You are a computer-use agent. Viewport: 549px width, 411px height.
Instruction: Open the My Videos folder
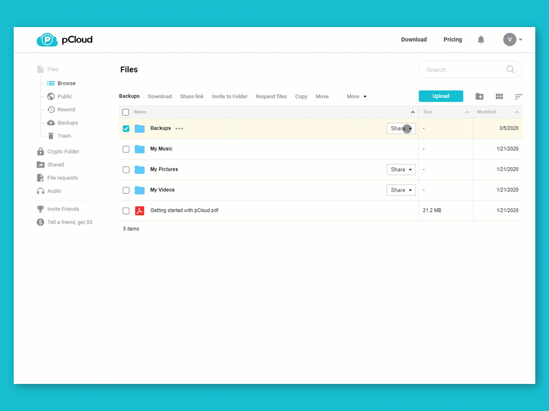pyautogui.click(x=162, y=190)
